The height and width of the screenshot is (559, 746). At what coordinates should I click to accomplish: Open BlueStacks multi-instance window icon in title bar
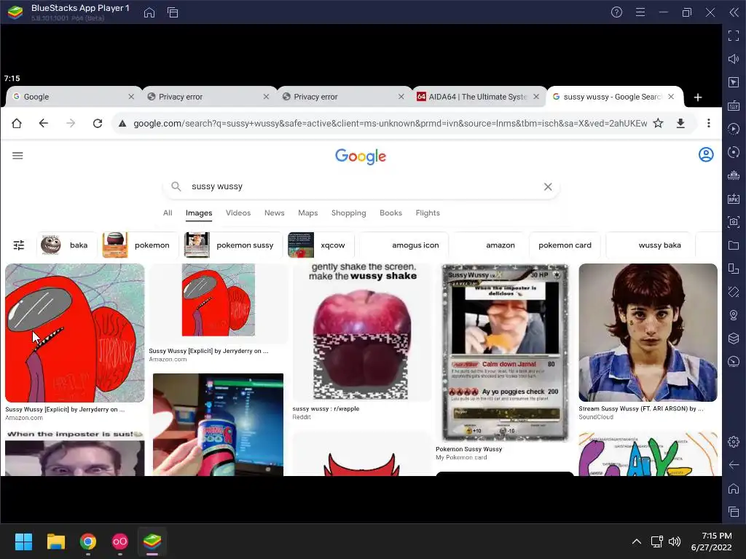point(173,12)
